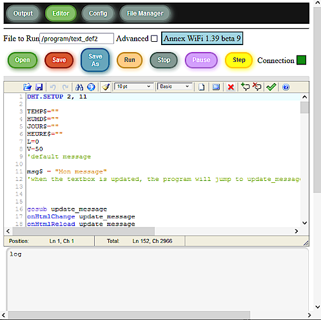The height and width of the screenshot is (320, 321).
Task: Click the editor resize grip in status bar corner
Action: pyautogui.click(x=306, y=243)
